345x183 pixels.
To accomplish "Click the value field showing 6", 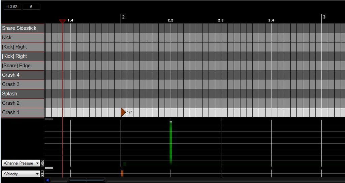I will click(31, 7).
